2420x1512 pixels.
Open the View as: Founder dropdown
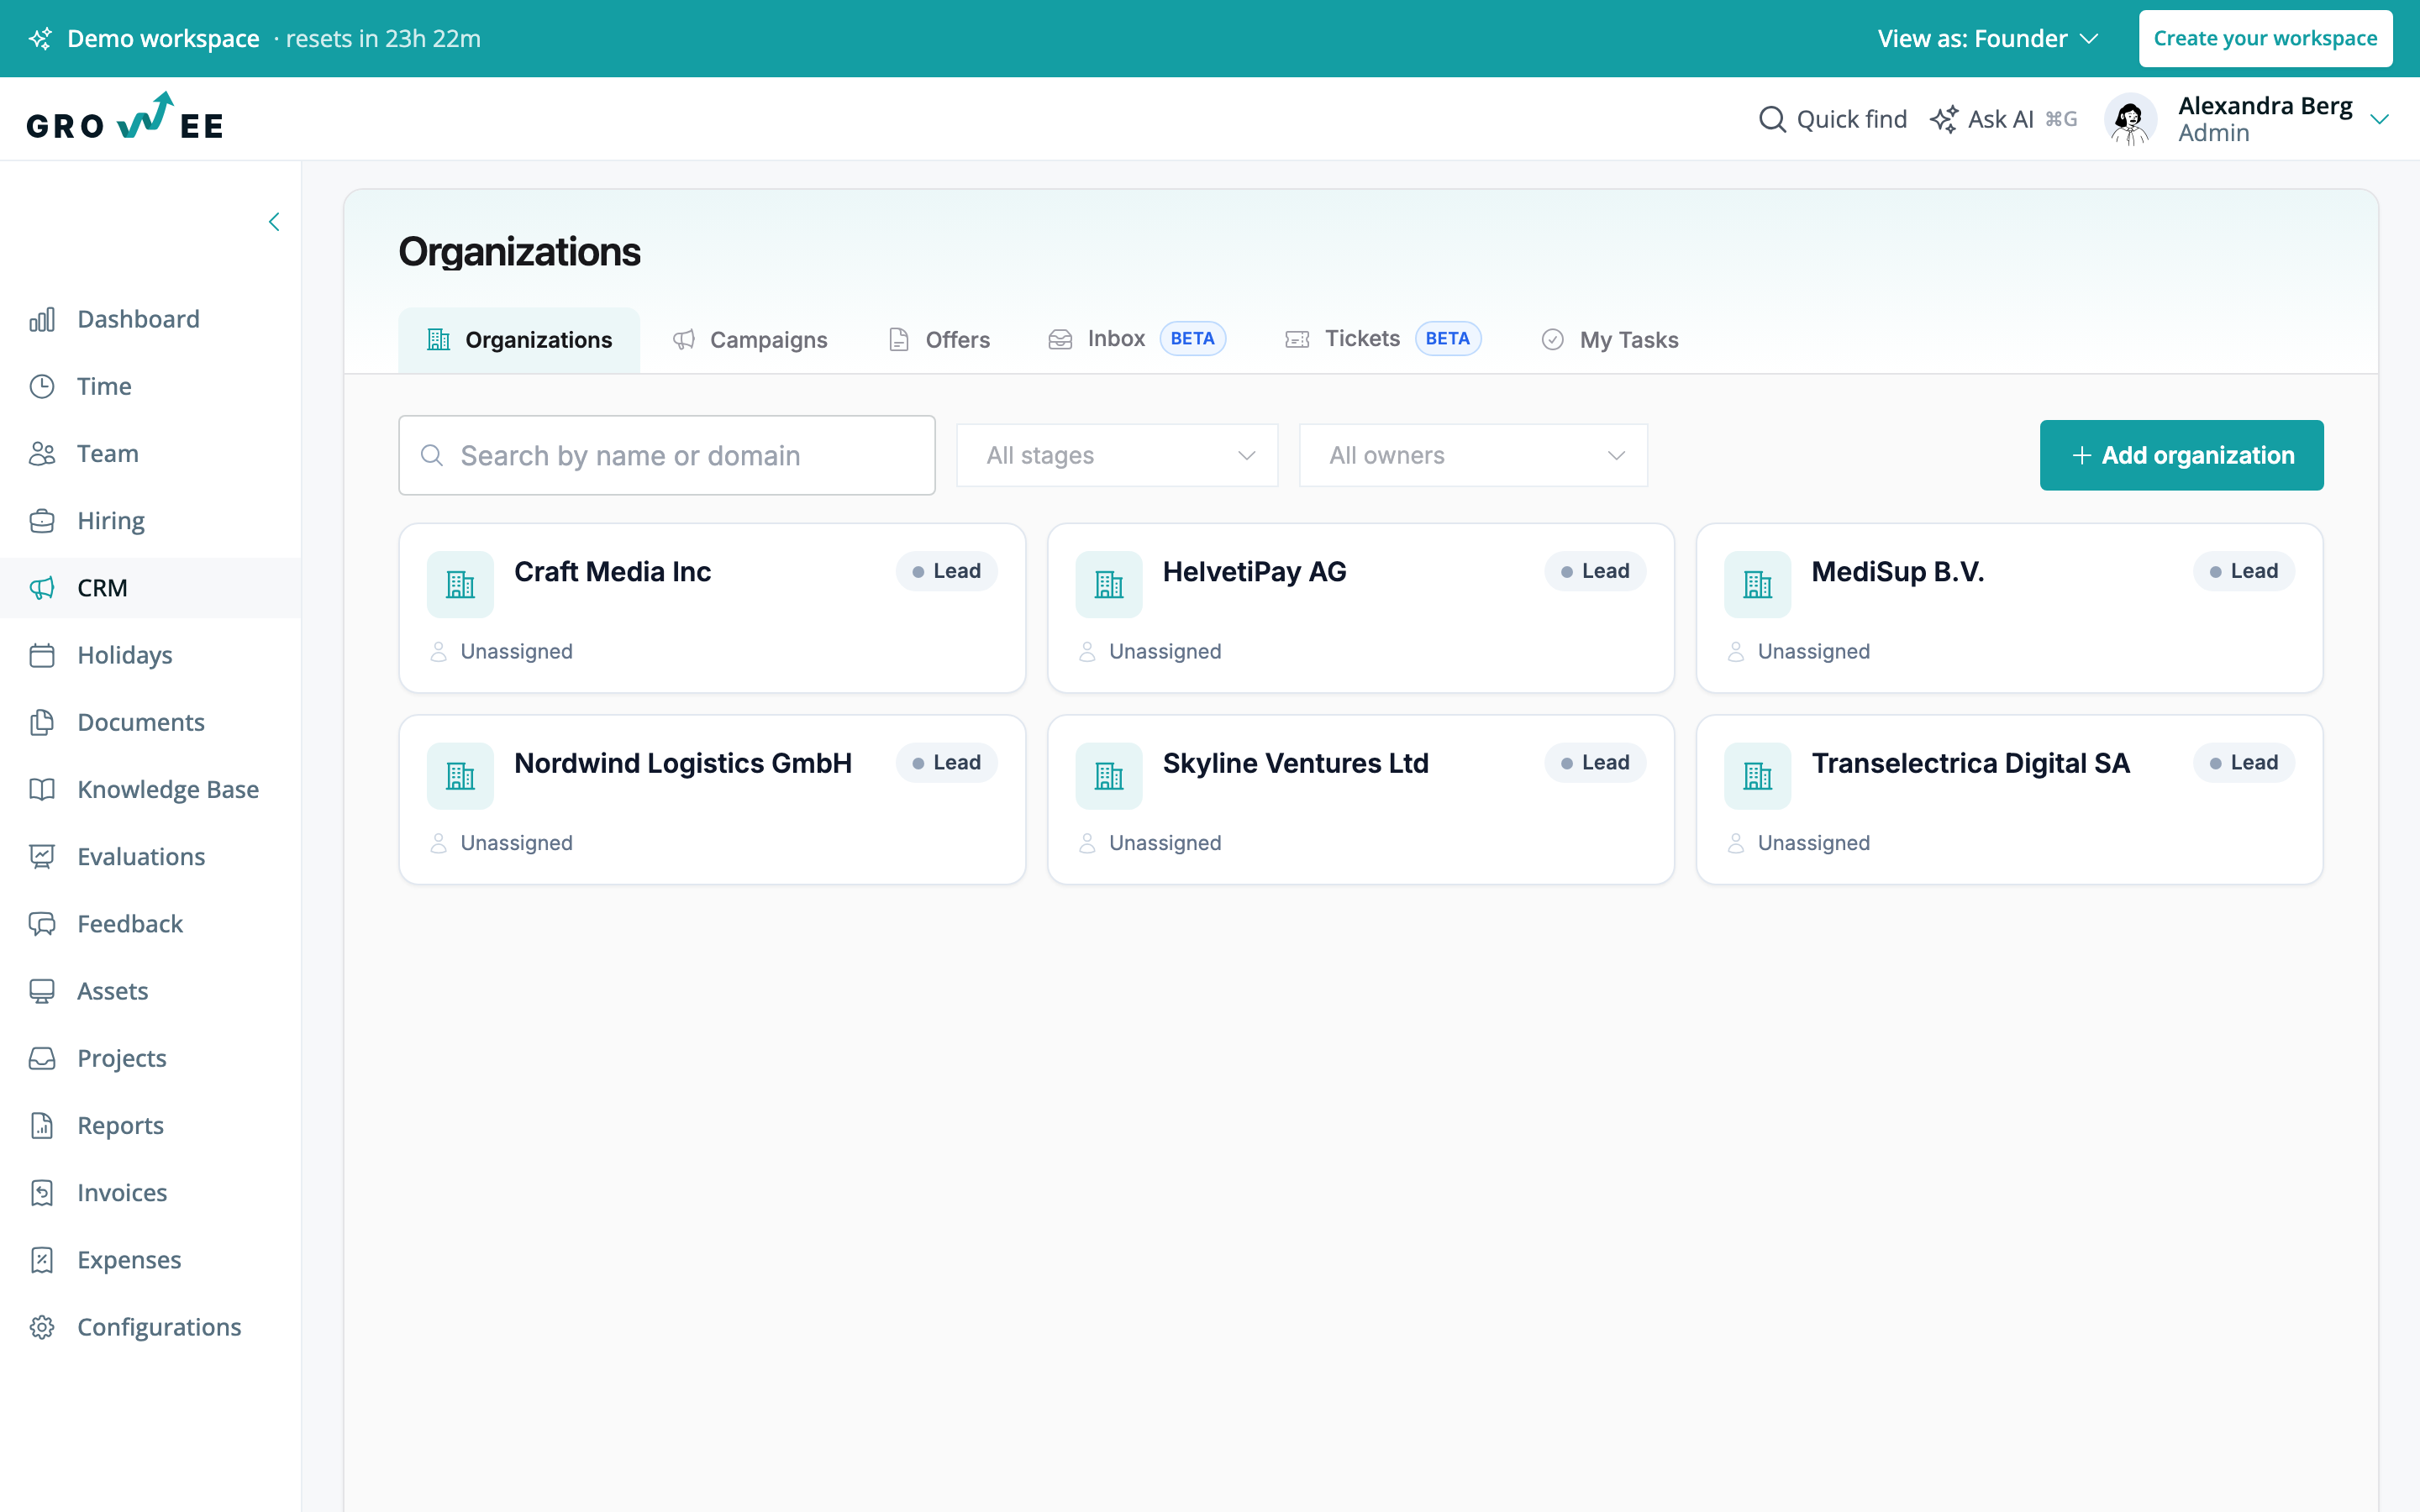click(x=1987, y=38)
